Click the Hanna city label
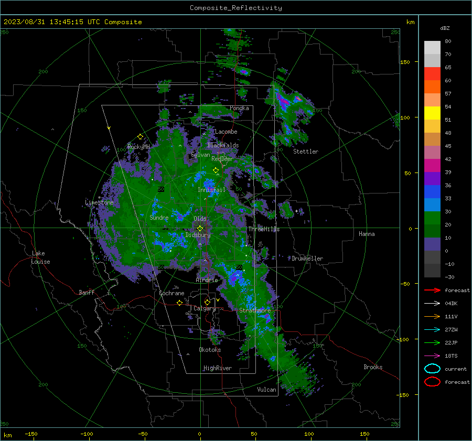 click(367, 234)
